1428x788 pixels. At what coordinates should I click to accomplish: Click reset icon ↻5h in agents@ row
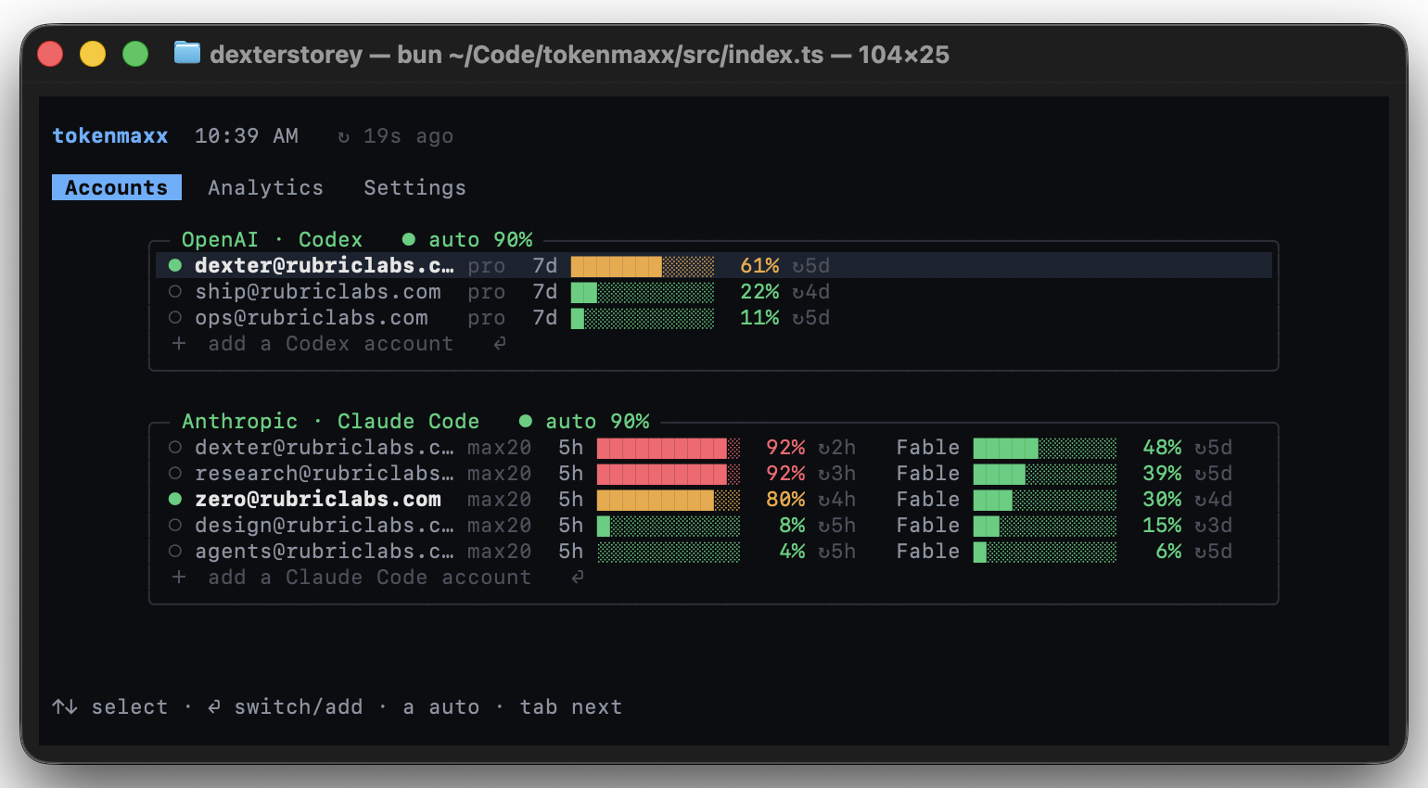824,553
